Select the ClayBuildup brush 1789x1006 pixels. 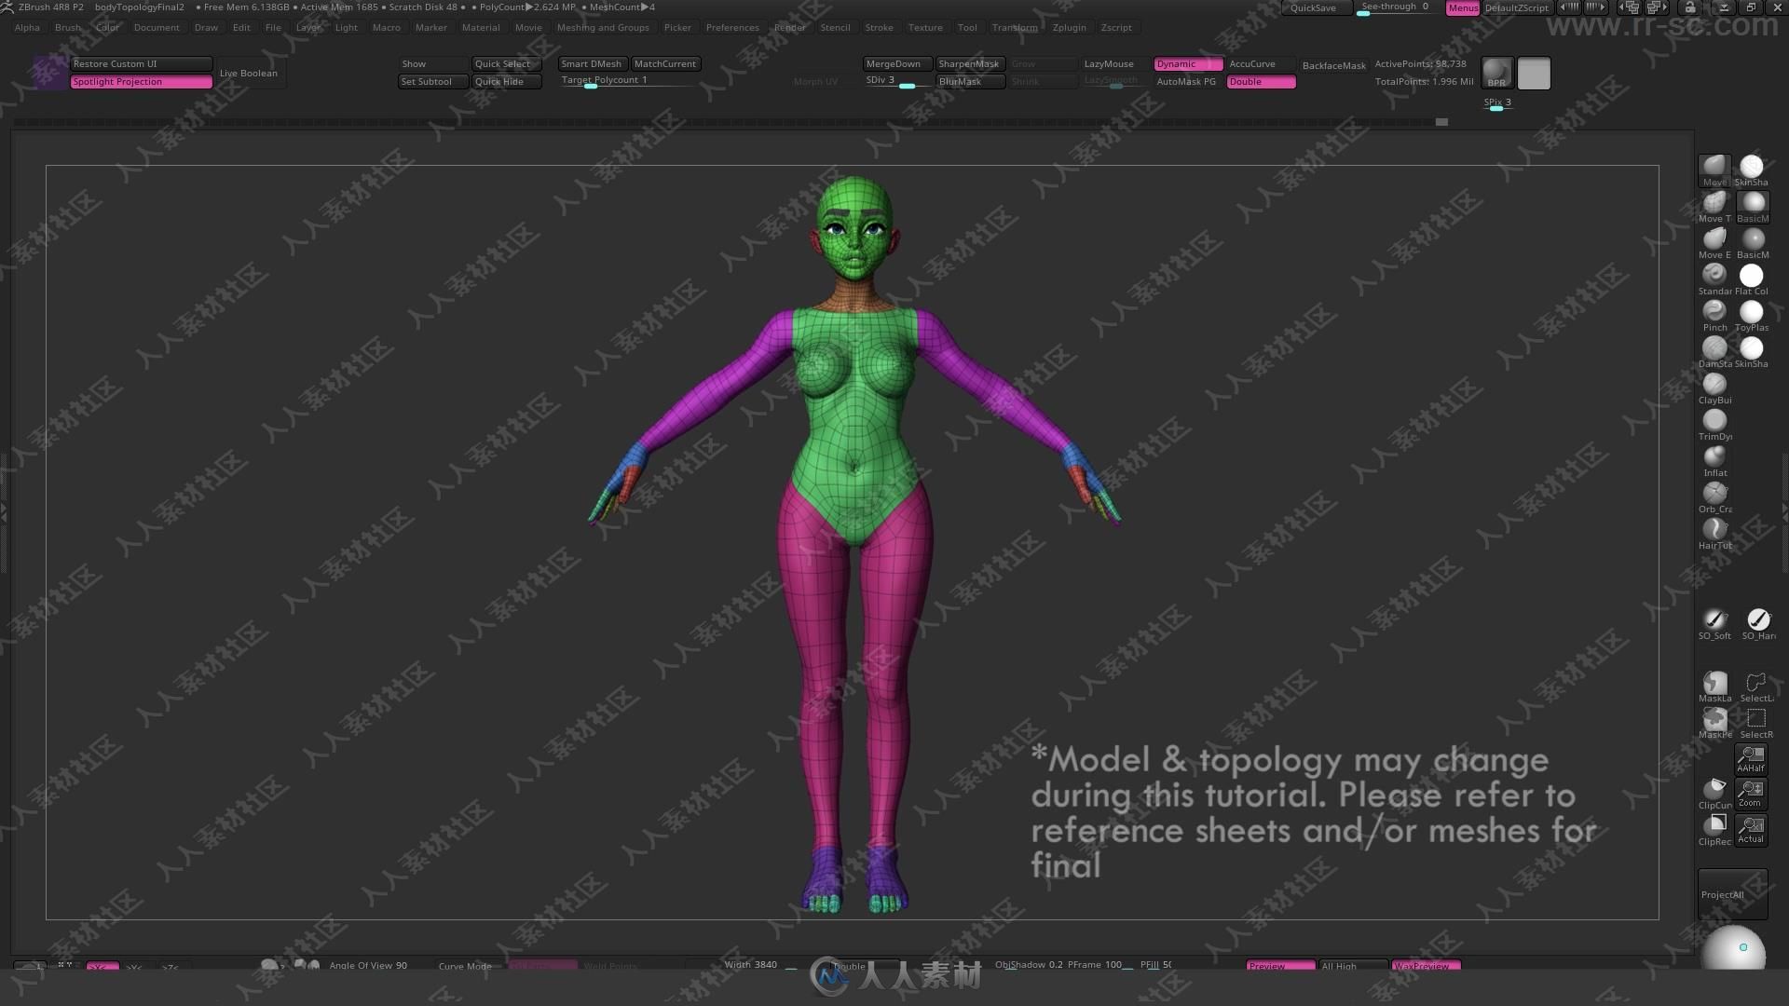point(1714,387)
